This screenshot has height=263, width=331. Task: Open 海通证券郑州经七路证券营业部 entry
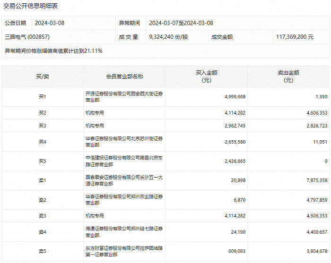[124, 232]
